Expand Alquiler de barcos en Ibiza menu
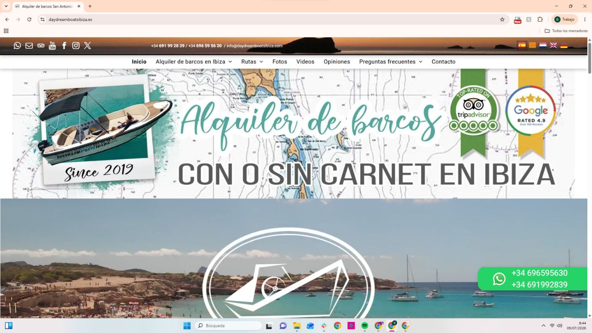This screenshot has width=592, height=333. click(194, 62)
